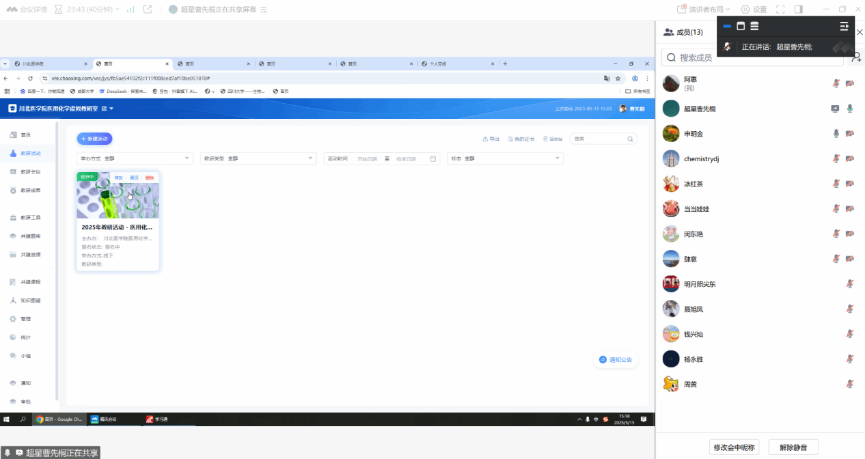Viewport: 865px width, 459px height.
Task: Toggle 申明金's microphone icon
Action: click(x=836, y=134)
